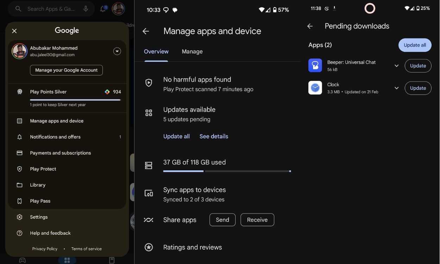Tap the Settings gear icon in the menu
The width and height of the screenshot is (440, 264).
tap(19, 217)
